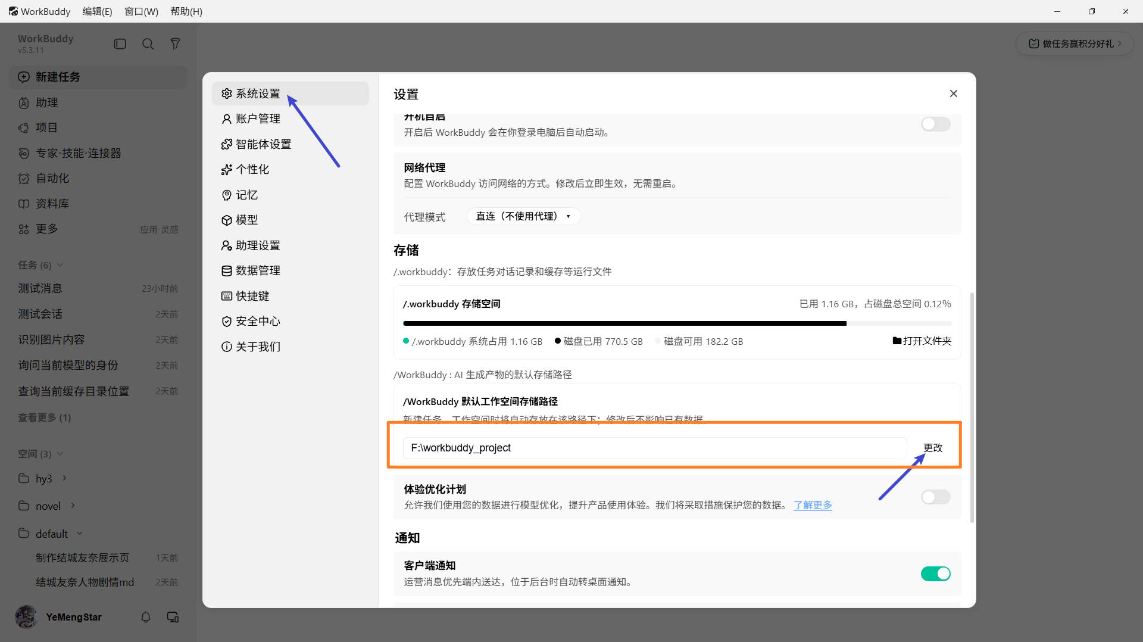Toggle the 体验优化计划 switch
The width and height of the screenshot is (1143, 642).
(x=936, y=497)
